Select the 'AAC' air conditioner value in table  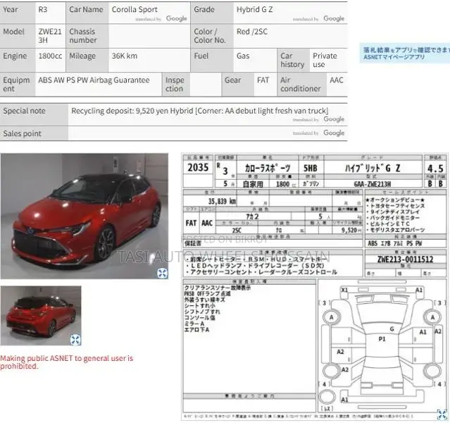tap(337, 80)
